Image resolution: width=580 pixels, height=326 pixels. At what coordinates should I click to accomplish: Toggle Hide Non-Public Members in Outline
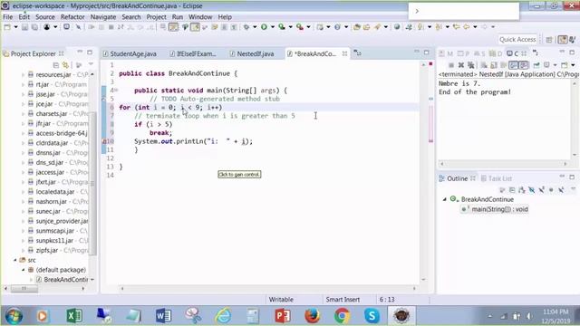[x=551, y=190]
